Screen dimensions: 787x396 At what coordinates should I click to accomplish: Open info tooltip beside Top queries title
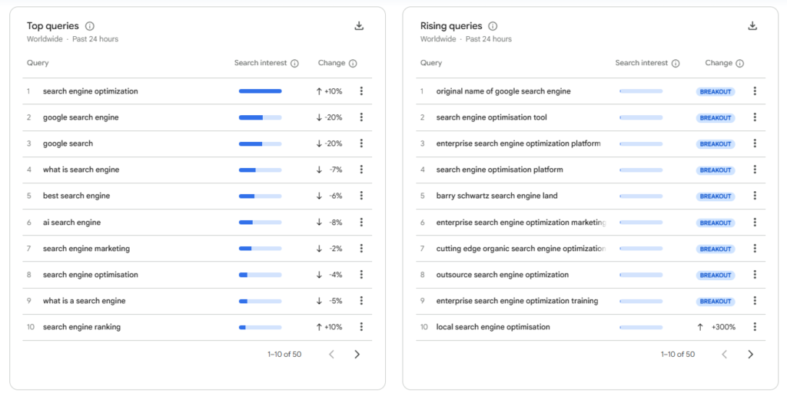89,26
